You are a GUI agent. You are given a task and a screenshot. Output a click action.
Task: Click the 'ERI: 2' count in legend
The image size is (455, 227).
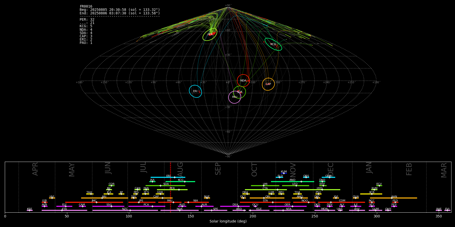point(86,40)
